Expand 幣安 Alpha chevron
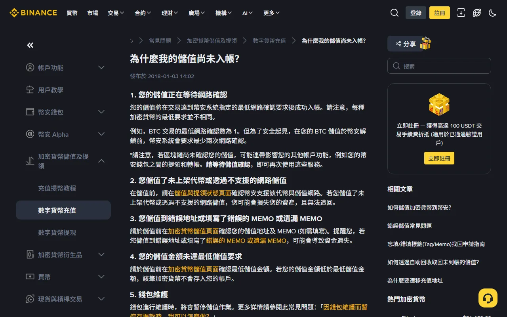 coord(101,134)
